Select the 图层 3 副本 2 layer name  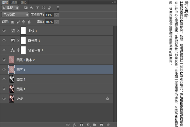26,60
